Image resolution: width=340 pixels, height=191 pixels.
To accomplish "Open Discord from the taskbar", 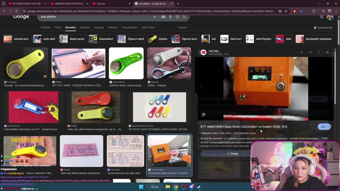I will [x=191, y=187].
